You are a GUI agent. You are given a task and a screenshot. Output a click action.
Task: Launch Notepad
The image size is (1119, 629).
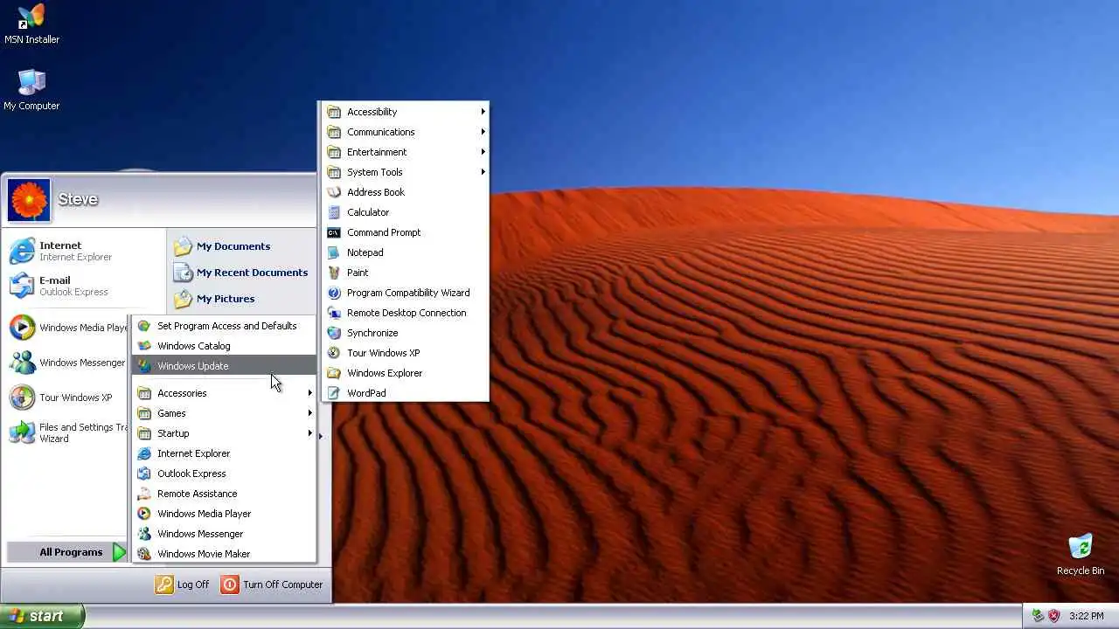click(x=405, y=252)
